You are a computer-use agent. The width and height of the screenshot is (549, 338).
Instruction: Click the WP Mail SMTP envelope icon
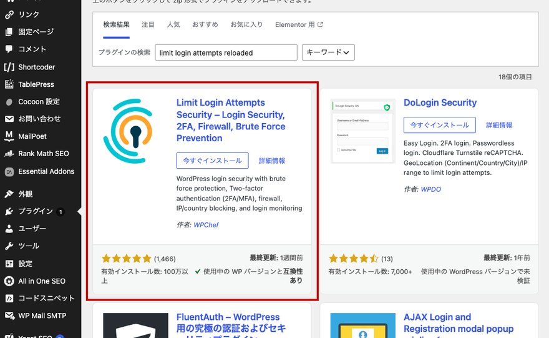(9, 316)
